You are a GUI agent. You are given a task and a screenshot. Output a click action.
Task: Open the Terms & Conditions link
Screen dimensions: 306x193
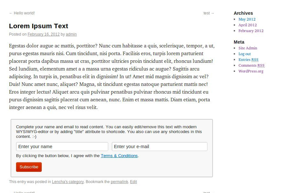(119, 156)
